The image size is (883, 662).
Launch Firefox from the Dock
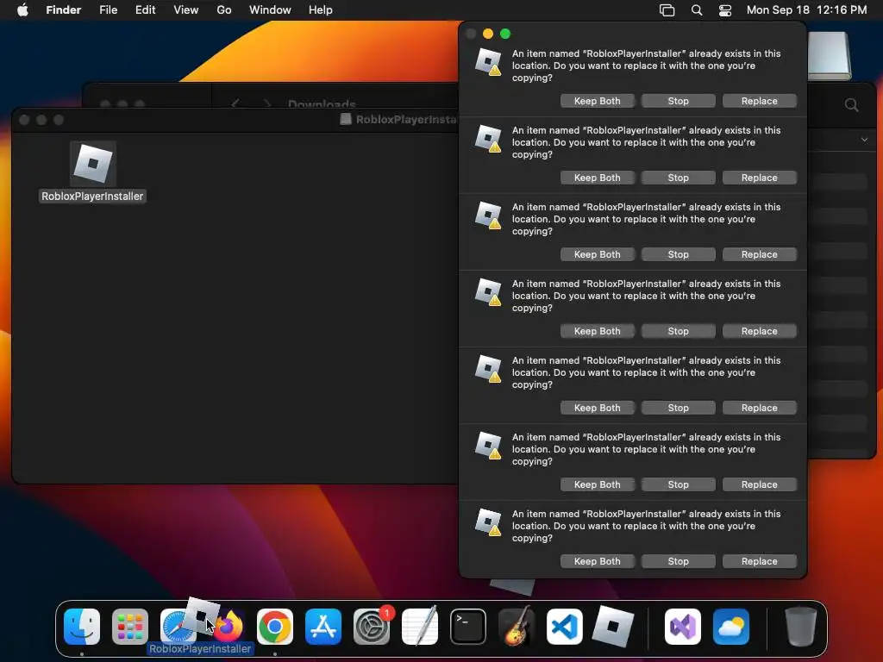229,627
